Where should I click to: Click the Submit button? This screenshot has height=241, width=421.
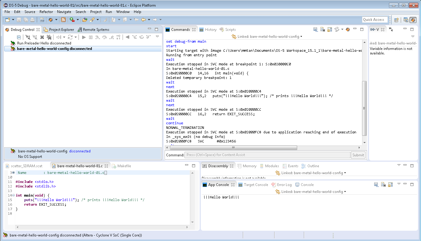358,155
